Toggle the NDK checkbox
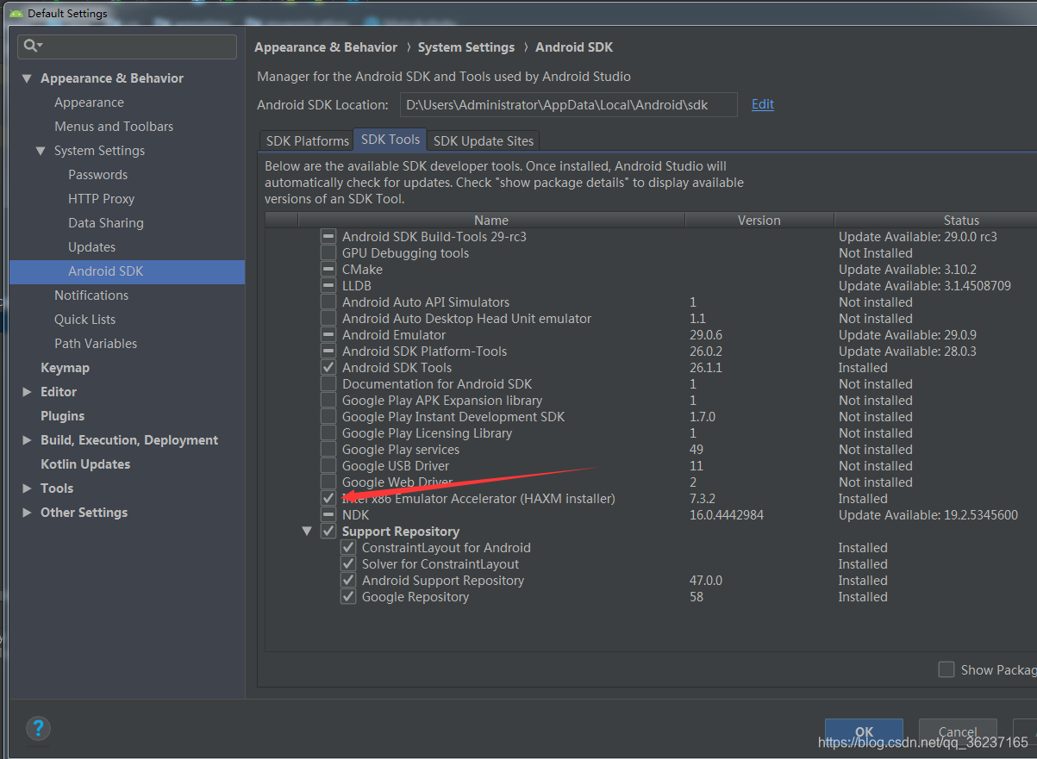The height and width of the screenshot is (759, 1037). coord(328,514)
